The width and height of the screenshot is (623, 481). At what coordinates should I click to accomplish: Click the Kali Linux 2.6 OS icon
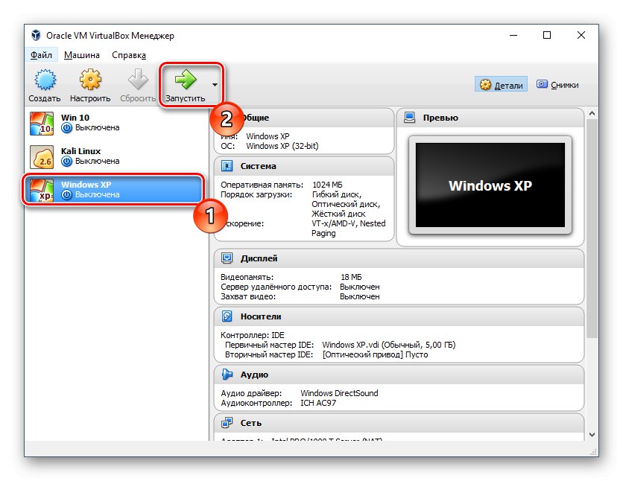[42, 157]
